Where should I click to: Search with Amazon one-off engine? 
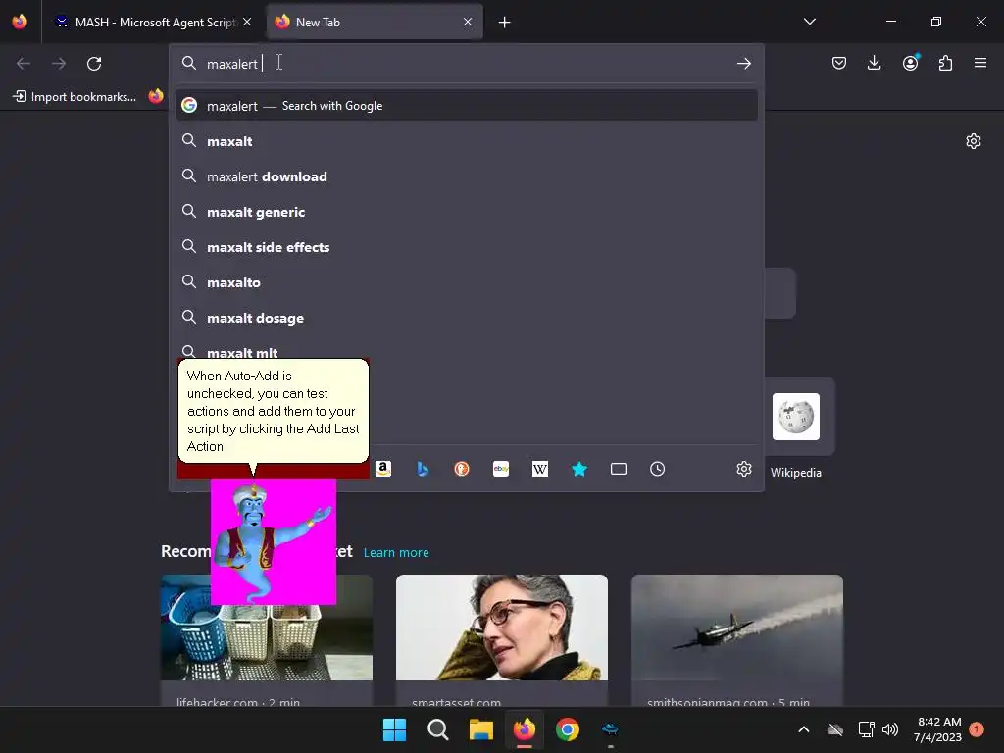coord(383,469)
